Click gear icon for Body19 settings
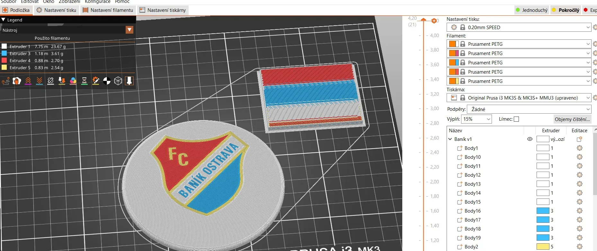597x251 pixels. 580,238
